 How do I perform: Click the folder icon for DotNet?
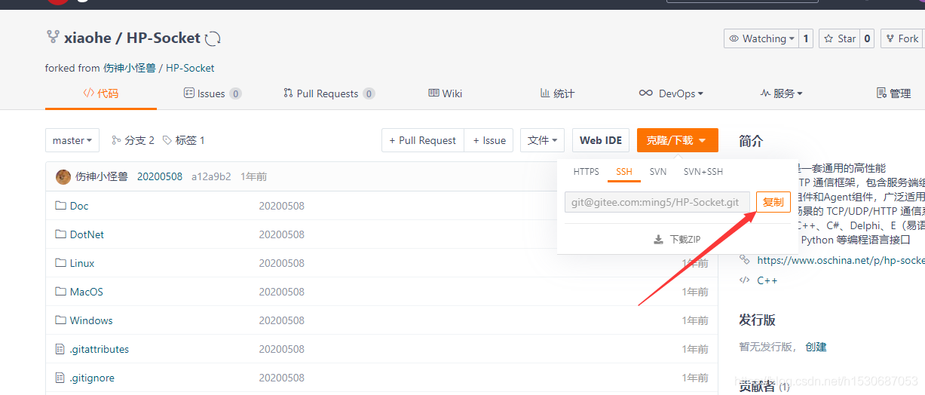61,234
